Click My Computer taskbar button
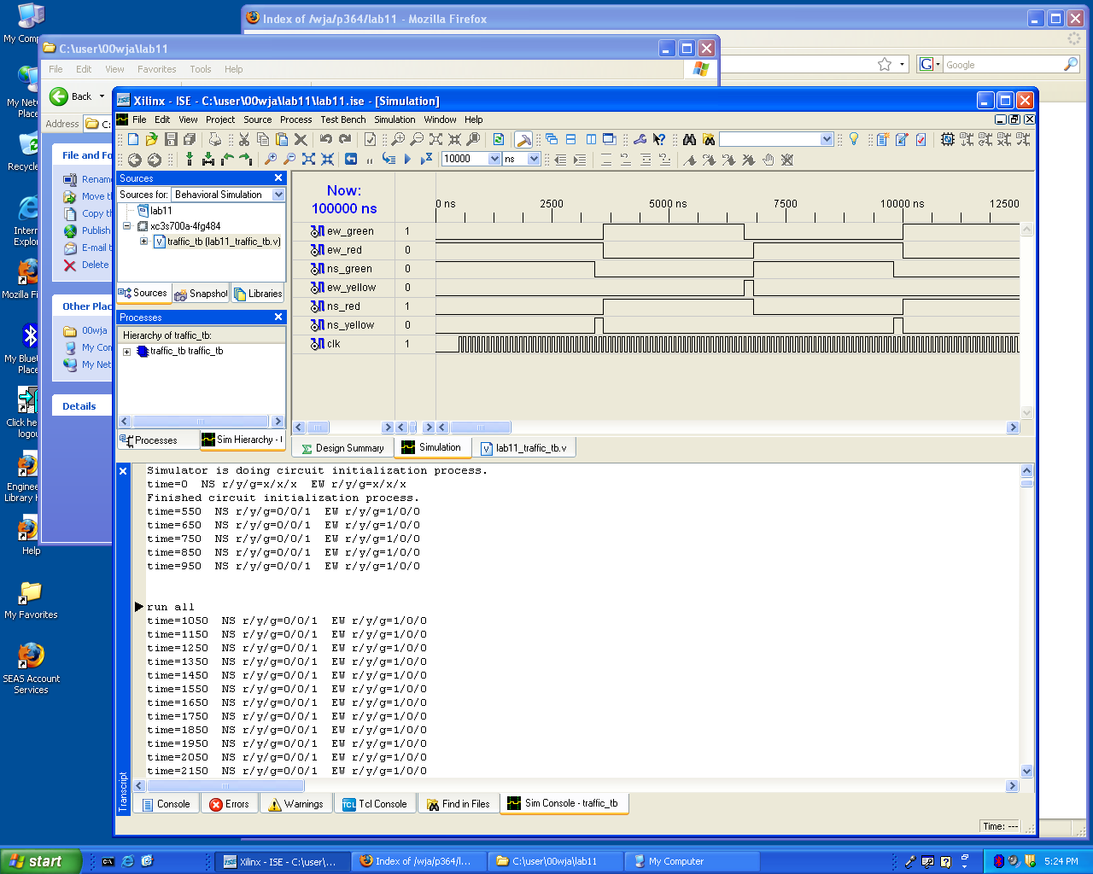The width and height of the screenshot is (1093, 874). pos(692,861)
